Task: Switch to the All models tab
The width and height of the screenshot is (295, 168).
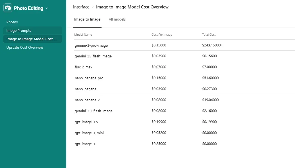Action: [x=117, y=19]
